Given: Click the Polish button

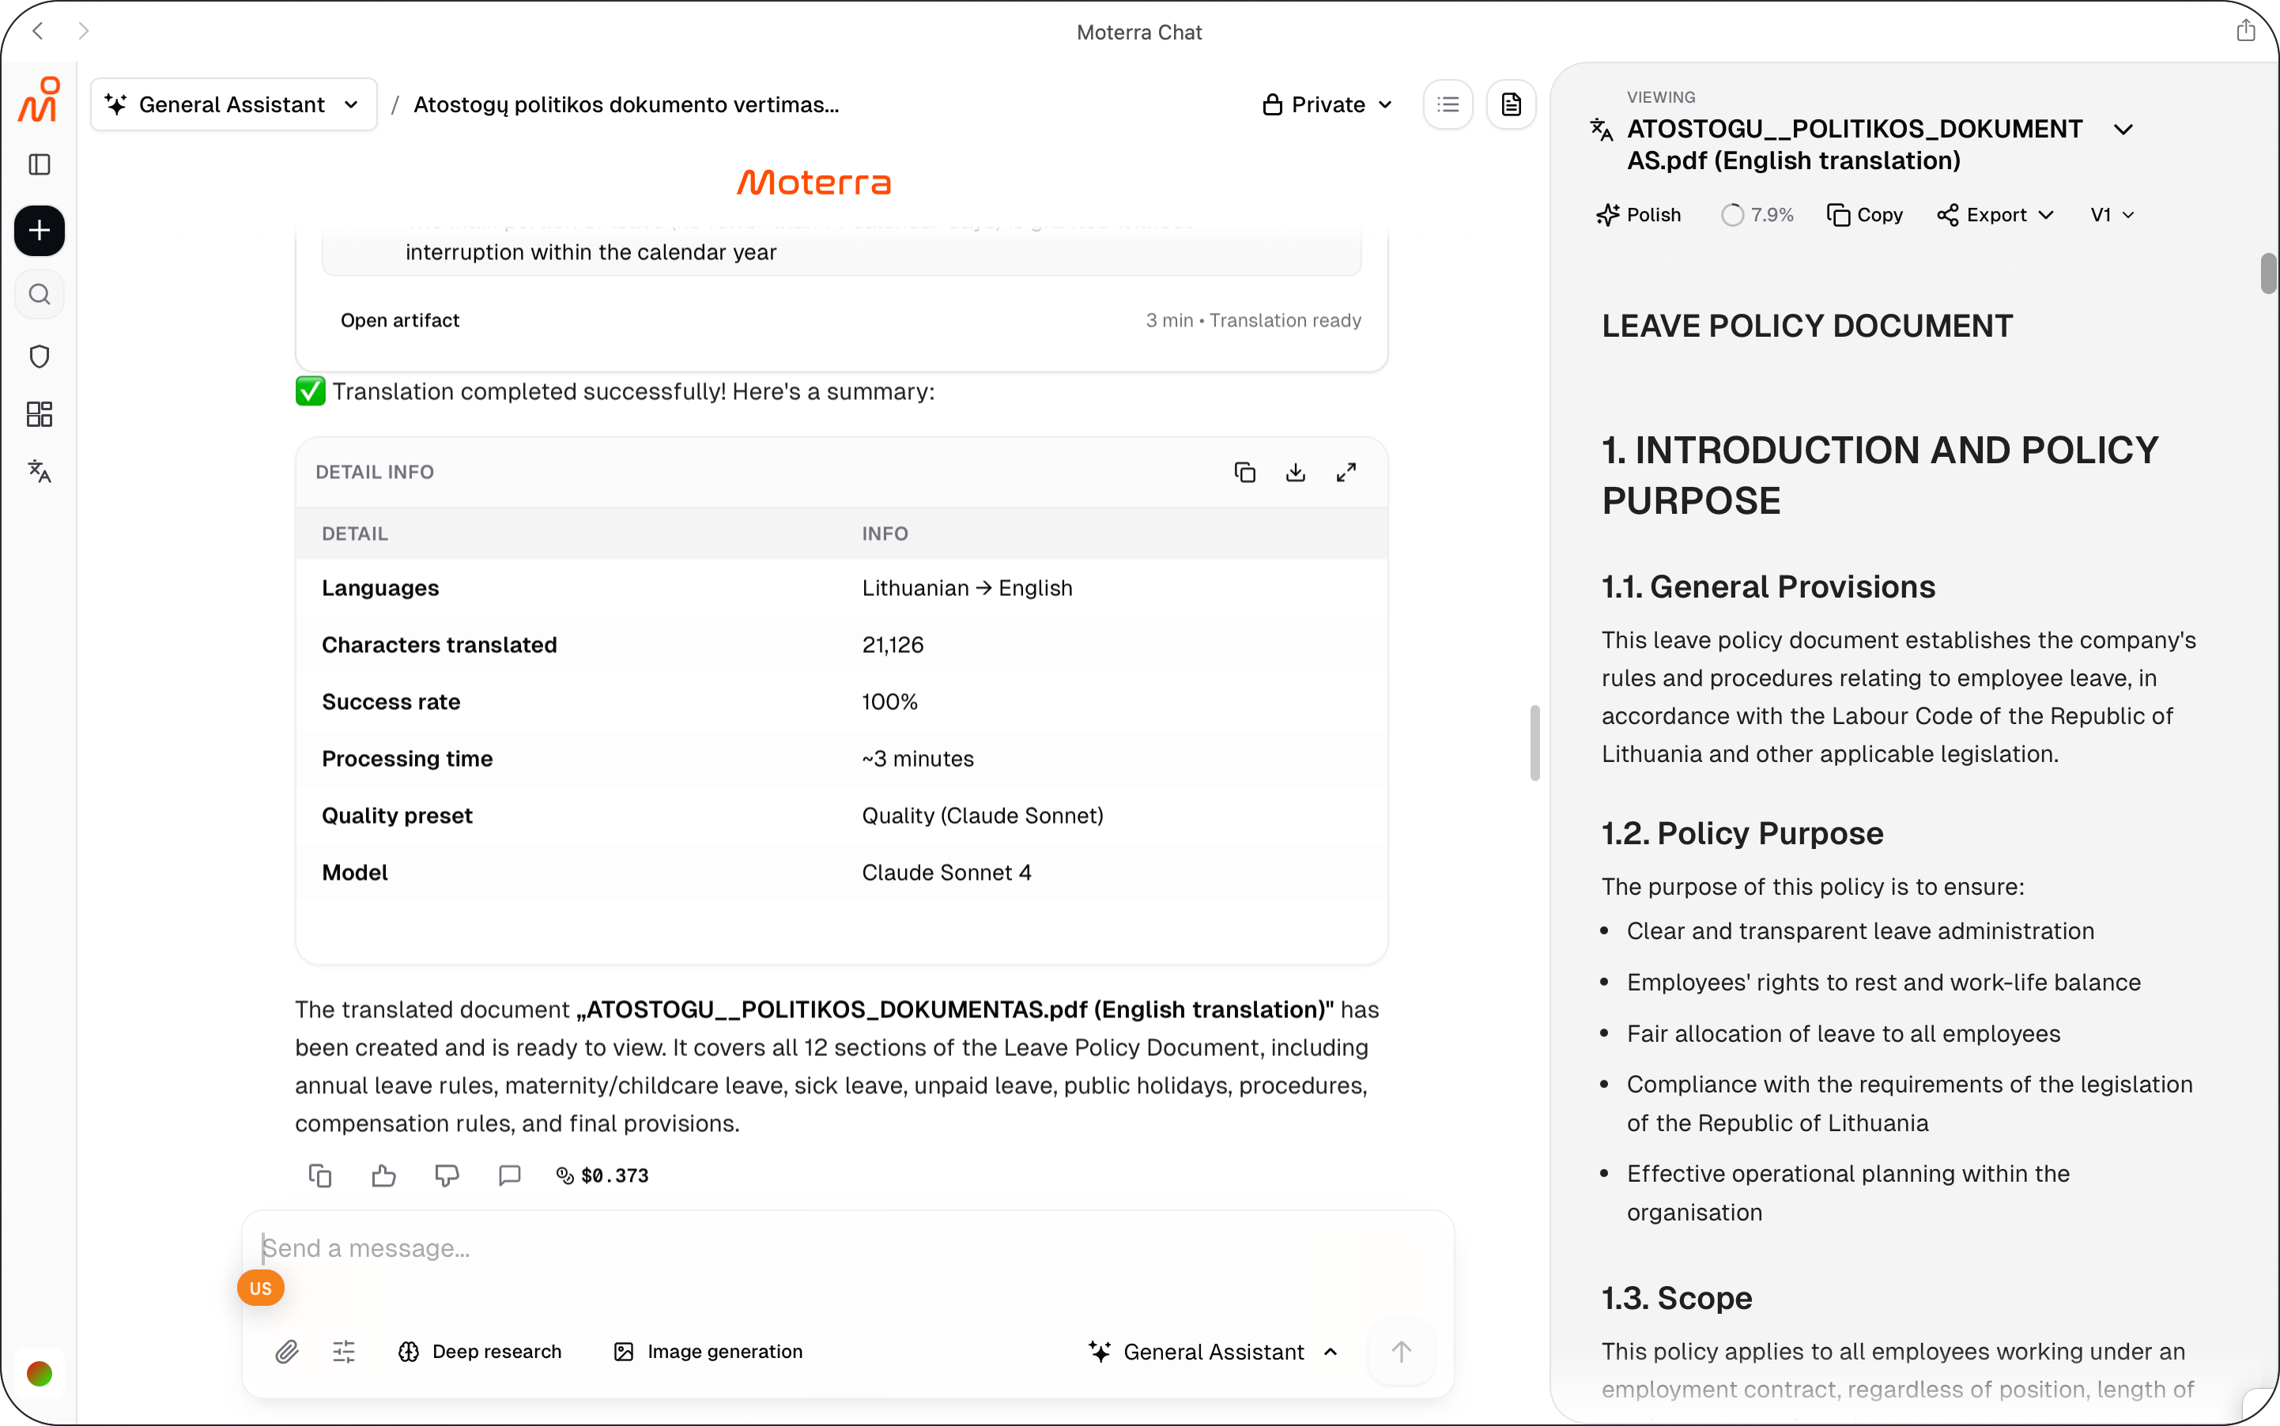Looking at the screenshot, I should (1639, 215).
